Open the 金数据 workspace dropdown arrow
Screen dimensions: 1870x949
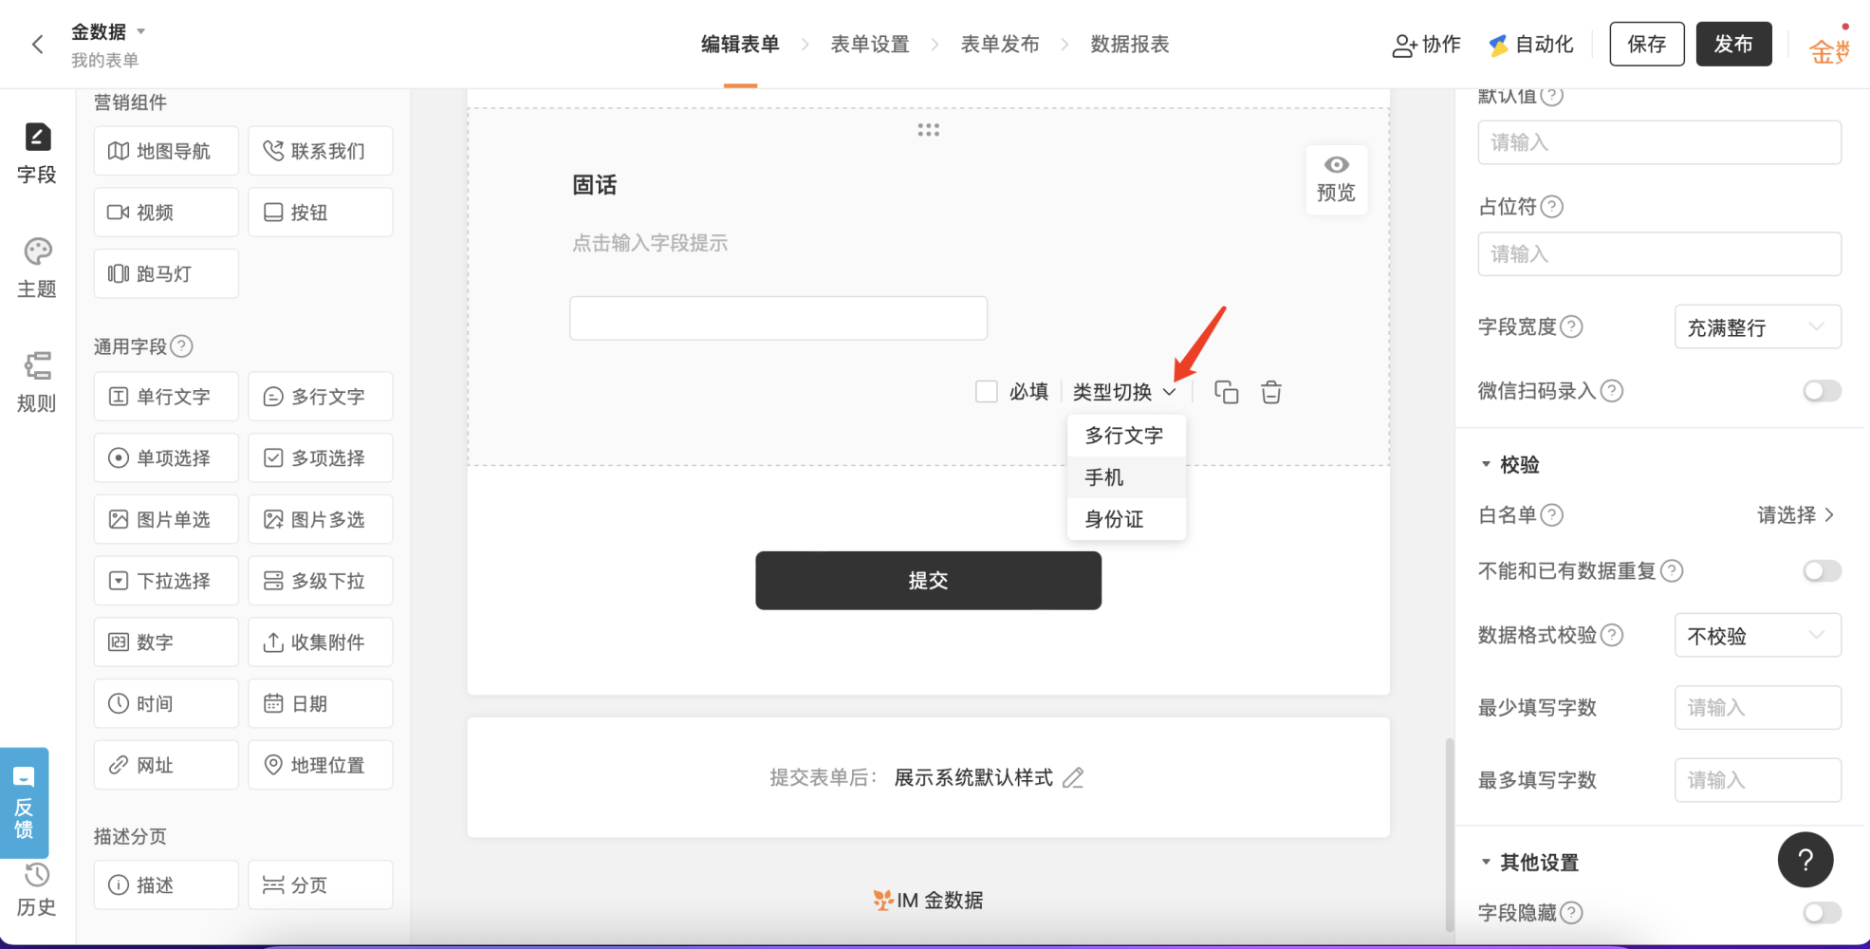141,31
